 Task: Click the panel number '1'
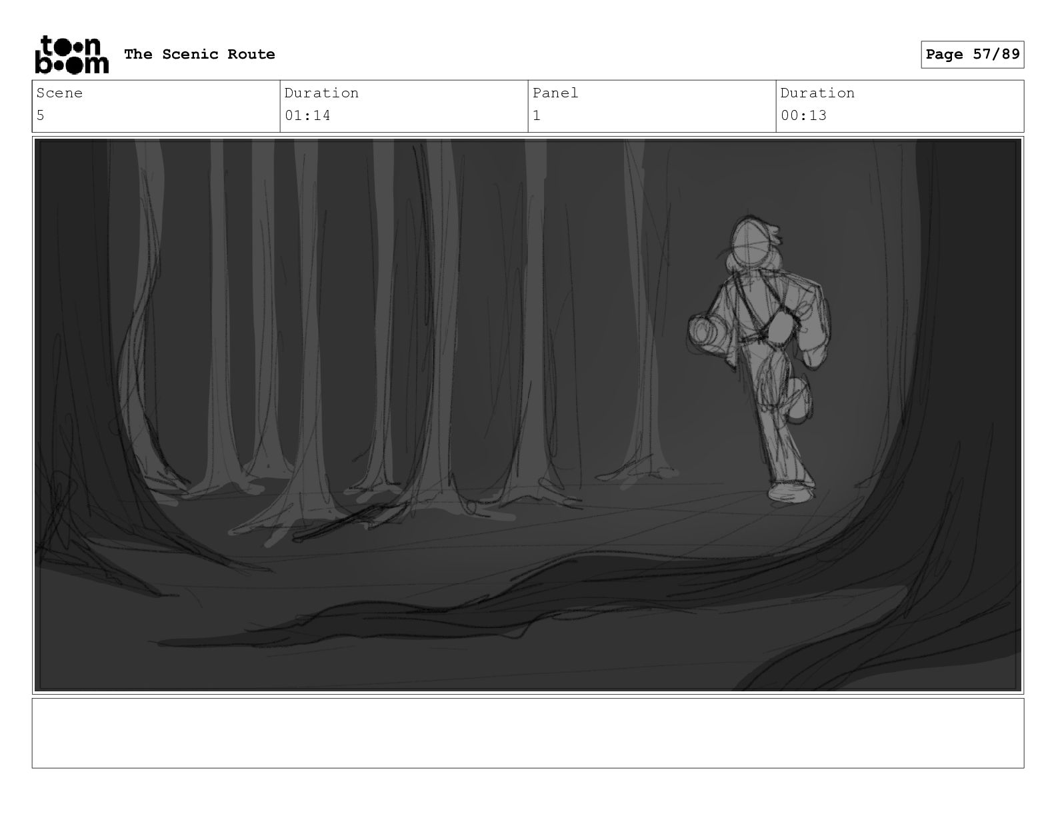click(x=537, y=115)
